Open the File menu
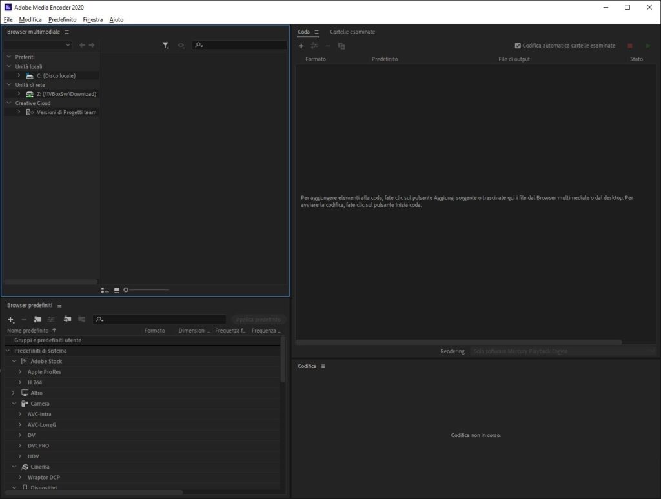 click(8, 19)
